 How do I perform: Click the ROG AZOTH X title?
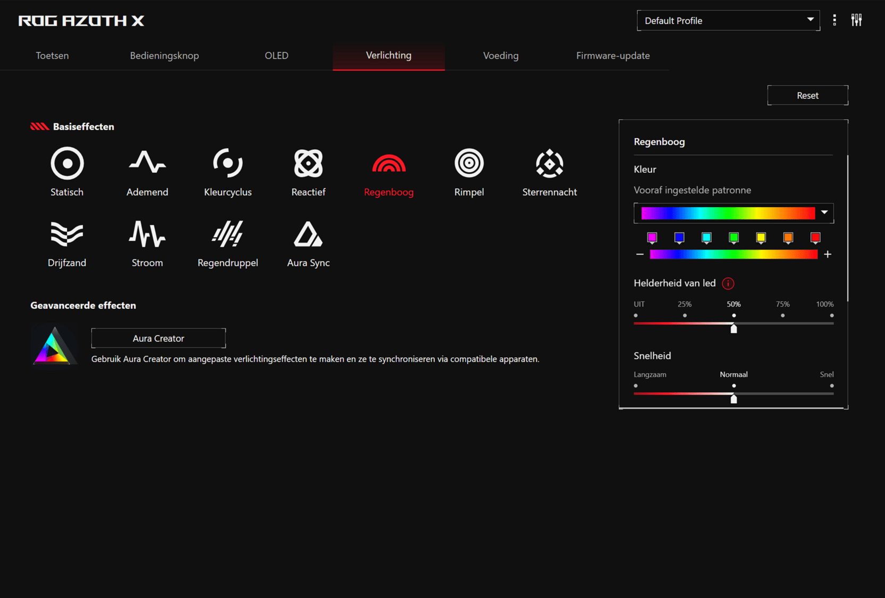[x=81, y=21]
